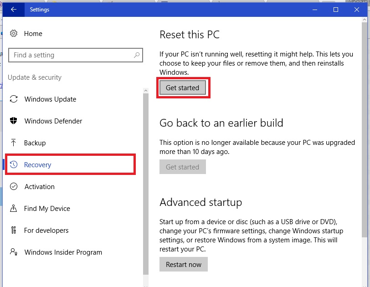Screen dimensions: 370x287
Task: Open the For developers page
Action: 46,231
